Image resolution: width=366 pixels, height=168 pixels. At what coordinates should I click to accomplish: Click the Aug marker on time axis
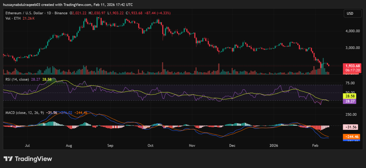click(69, 146)
